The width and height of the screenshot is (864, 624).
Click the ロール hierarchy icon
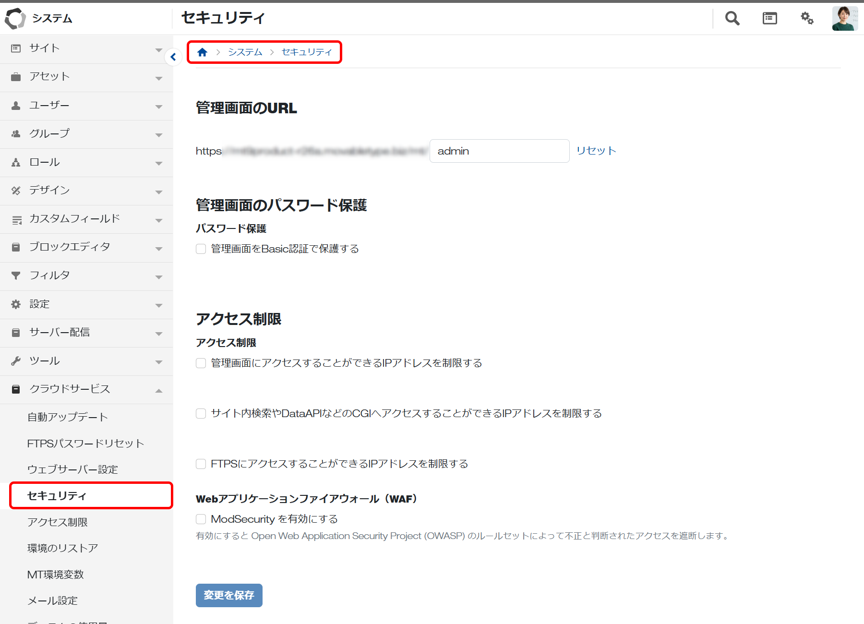click(16, 162)
